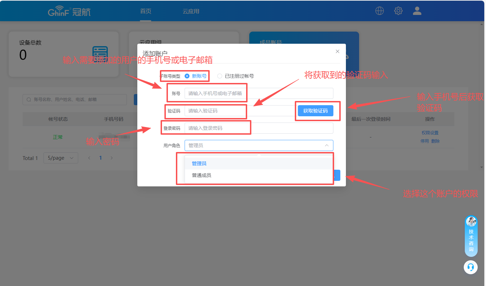Close the 添加账户 dialog with X
Image resolution: width=486 pixels, height=286 pixels.
(337, 51)
